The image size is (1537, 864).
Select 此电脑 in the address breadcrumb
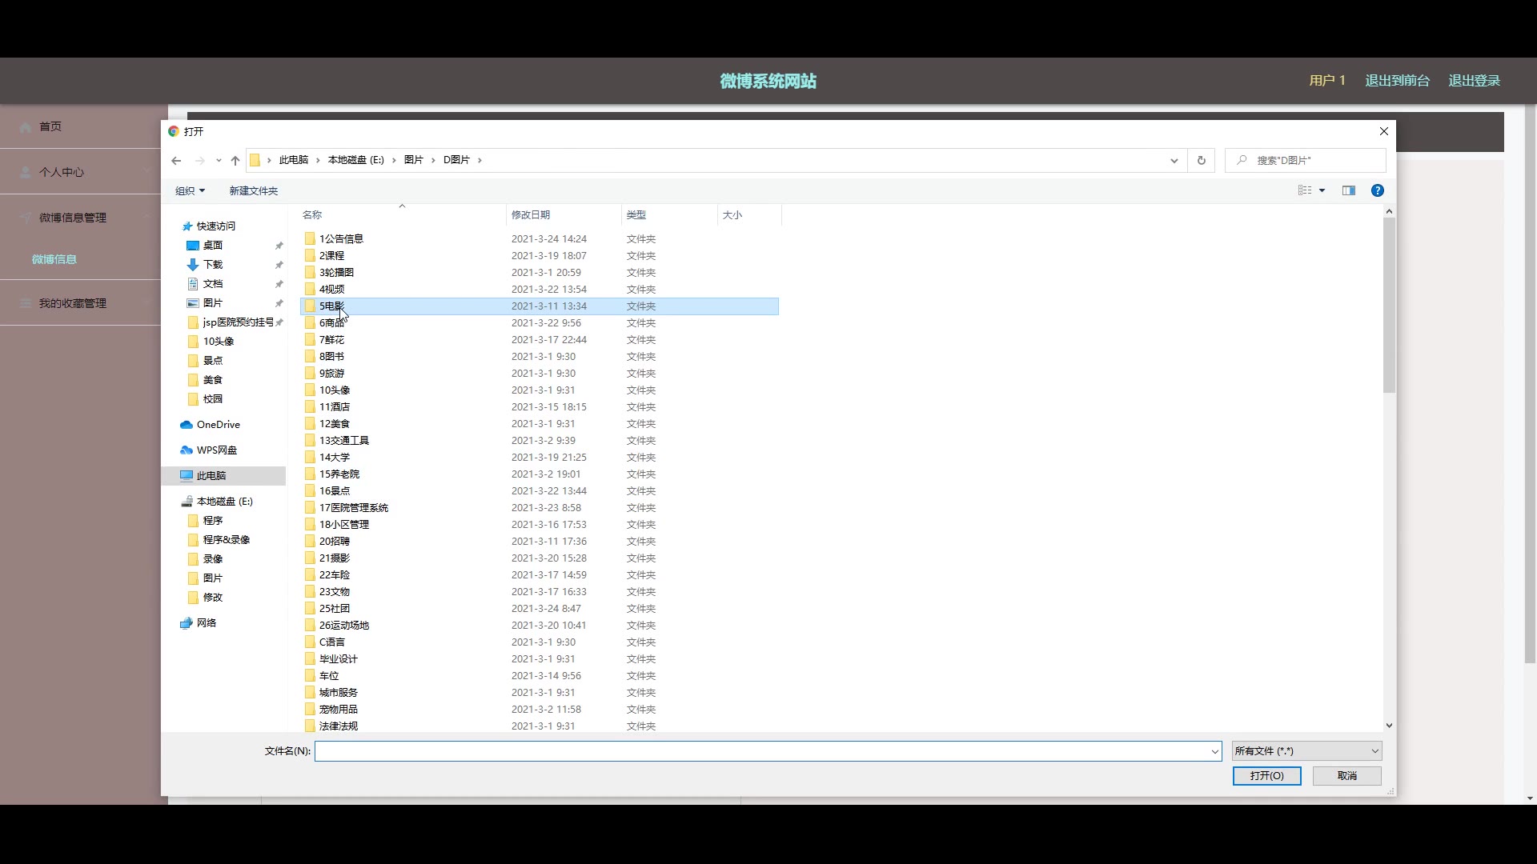pos(293,160)
